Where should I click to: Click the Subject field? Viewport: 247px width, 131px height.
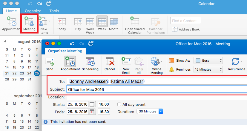tap(157, 89)
